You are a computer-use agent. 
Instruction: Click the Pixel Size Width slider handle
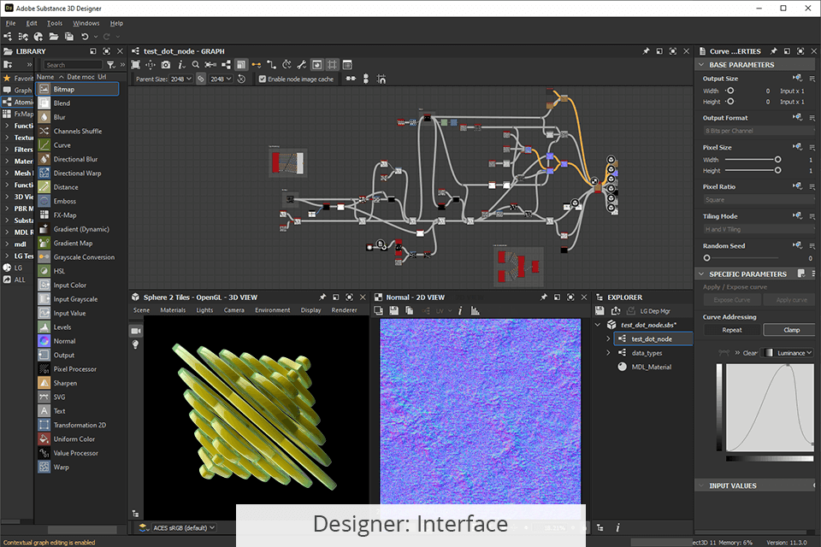(777, 160)
